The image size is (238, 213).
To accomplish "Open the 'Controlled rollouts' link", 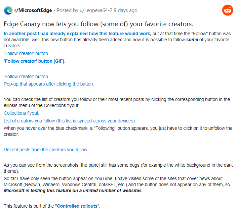I will (77, 206).
